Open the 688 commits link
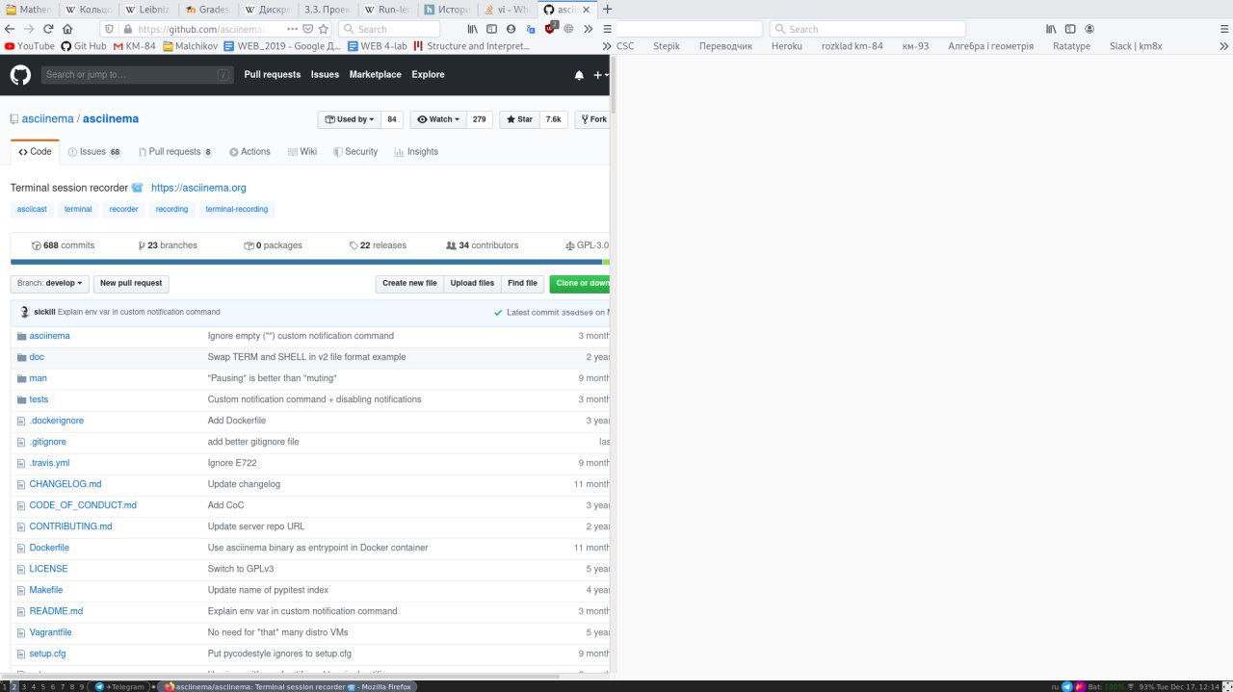1233x692 pixels. [x=63, y=245]
